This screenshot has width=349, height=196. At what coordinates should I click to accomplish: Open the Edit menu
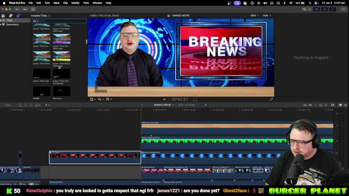tap(39, 3)
